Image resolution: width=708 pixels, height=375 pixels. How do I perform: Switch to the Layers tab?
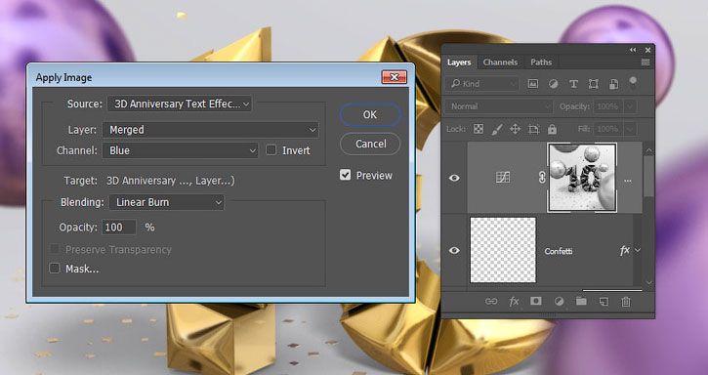[x=459, y=62]
